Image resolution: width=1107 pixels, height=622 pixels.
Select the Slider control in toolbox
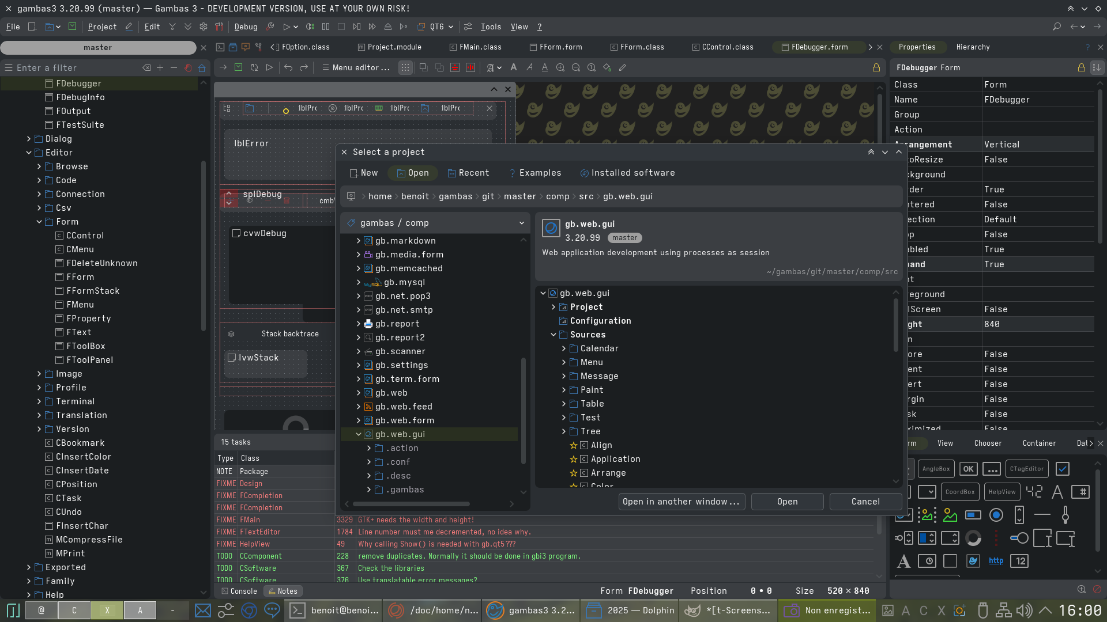click(1065, 515)
